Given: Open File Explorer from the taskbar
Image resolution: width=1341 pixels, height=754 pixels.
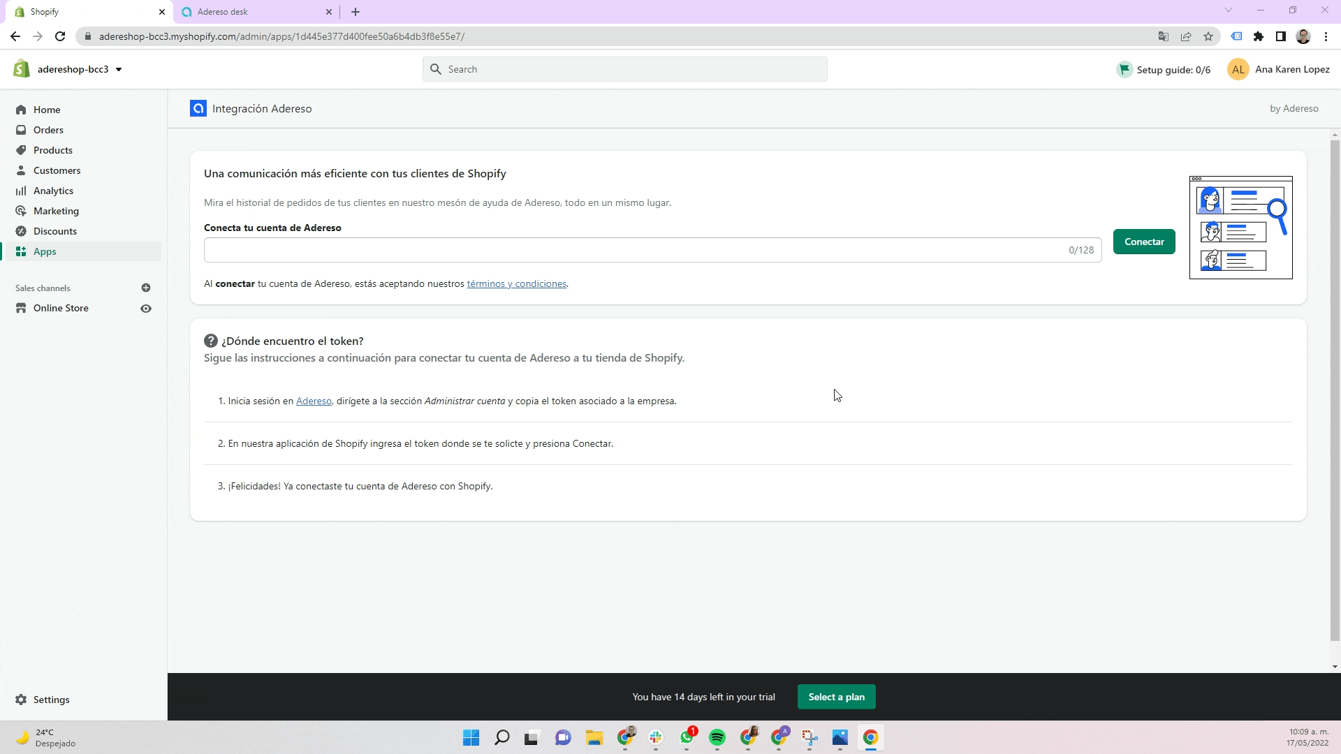Looking at the screenshot, I should 594,737.
